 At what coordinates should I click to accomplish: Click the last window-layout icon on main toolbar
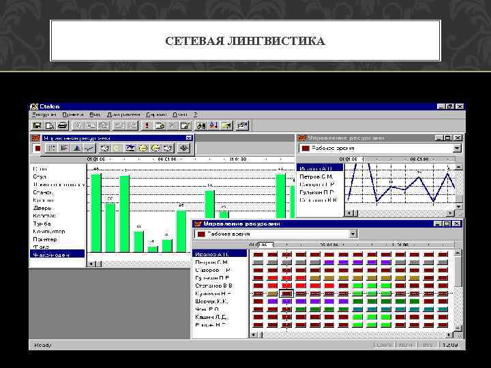point(242,126)
